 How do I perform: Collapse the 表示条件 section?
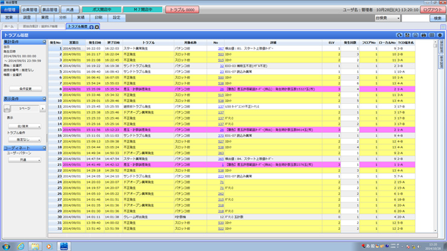(44, 98)
